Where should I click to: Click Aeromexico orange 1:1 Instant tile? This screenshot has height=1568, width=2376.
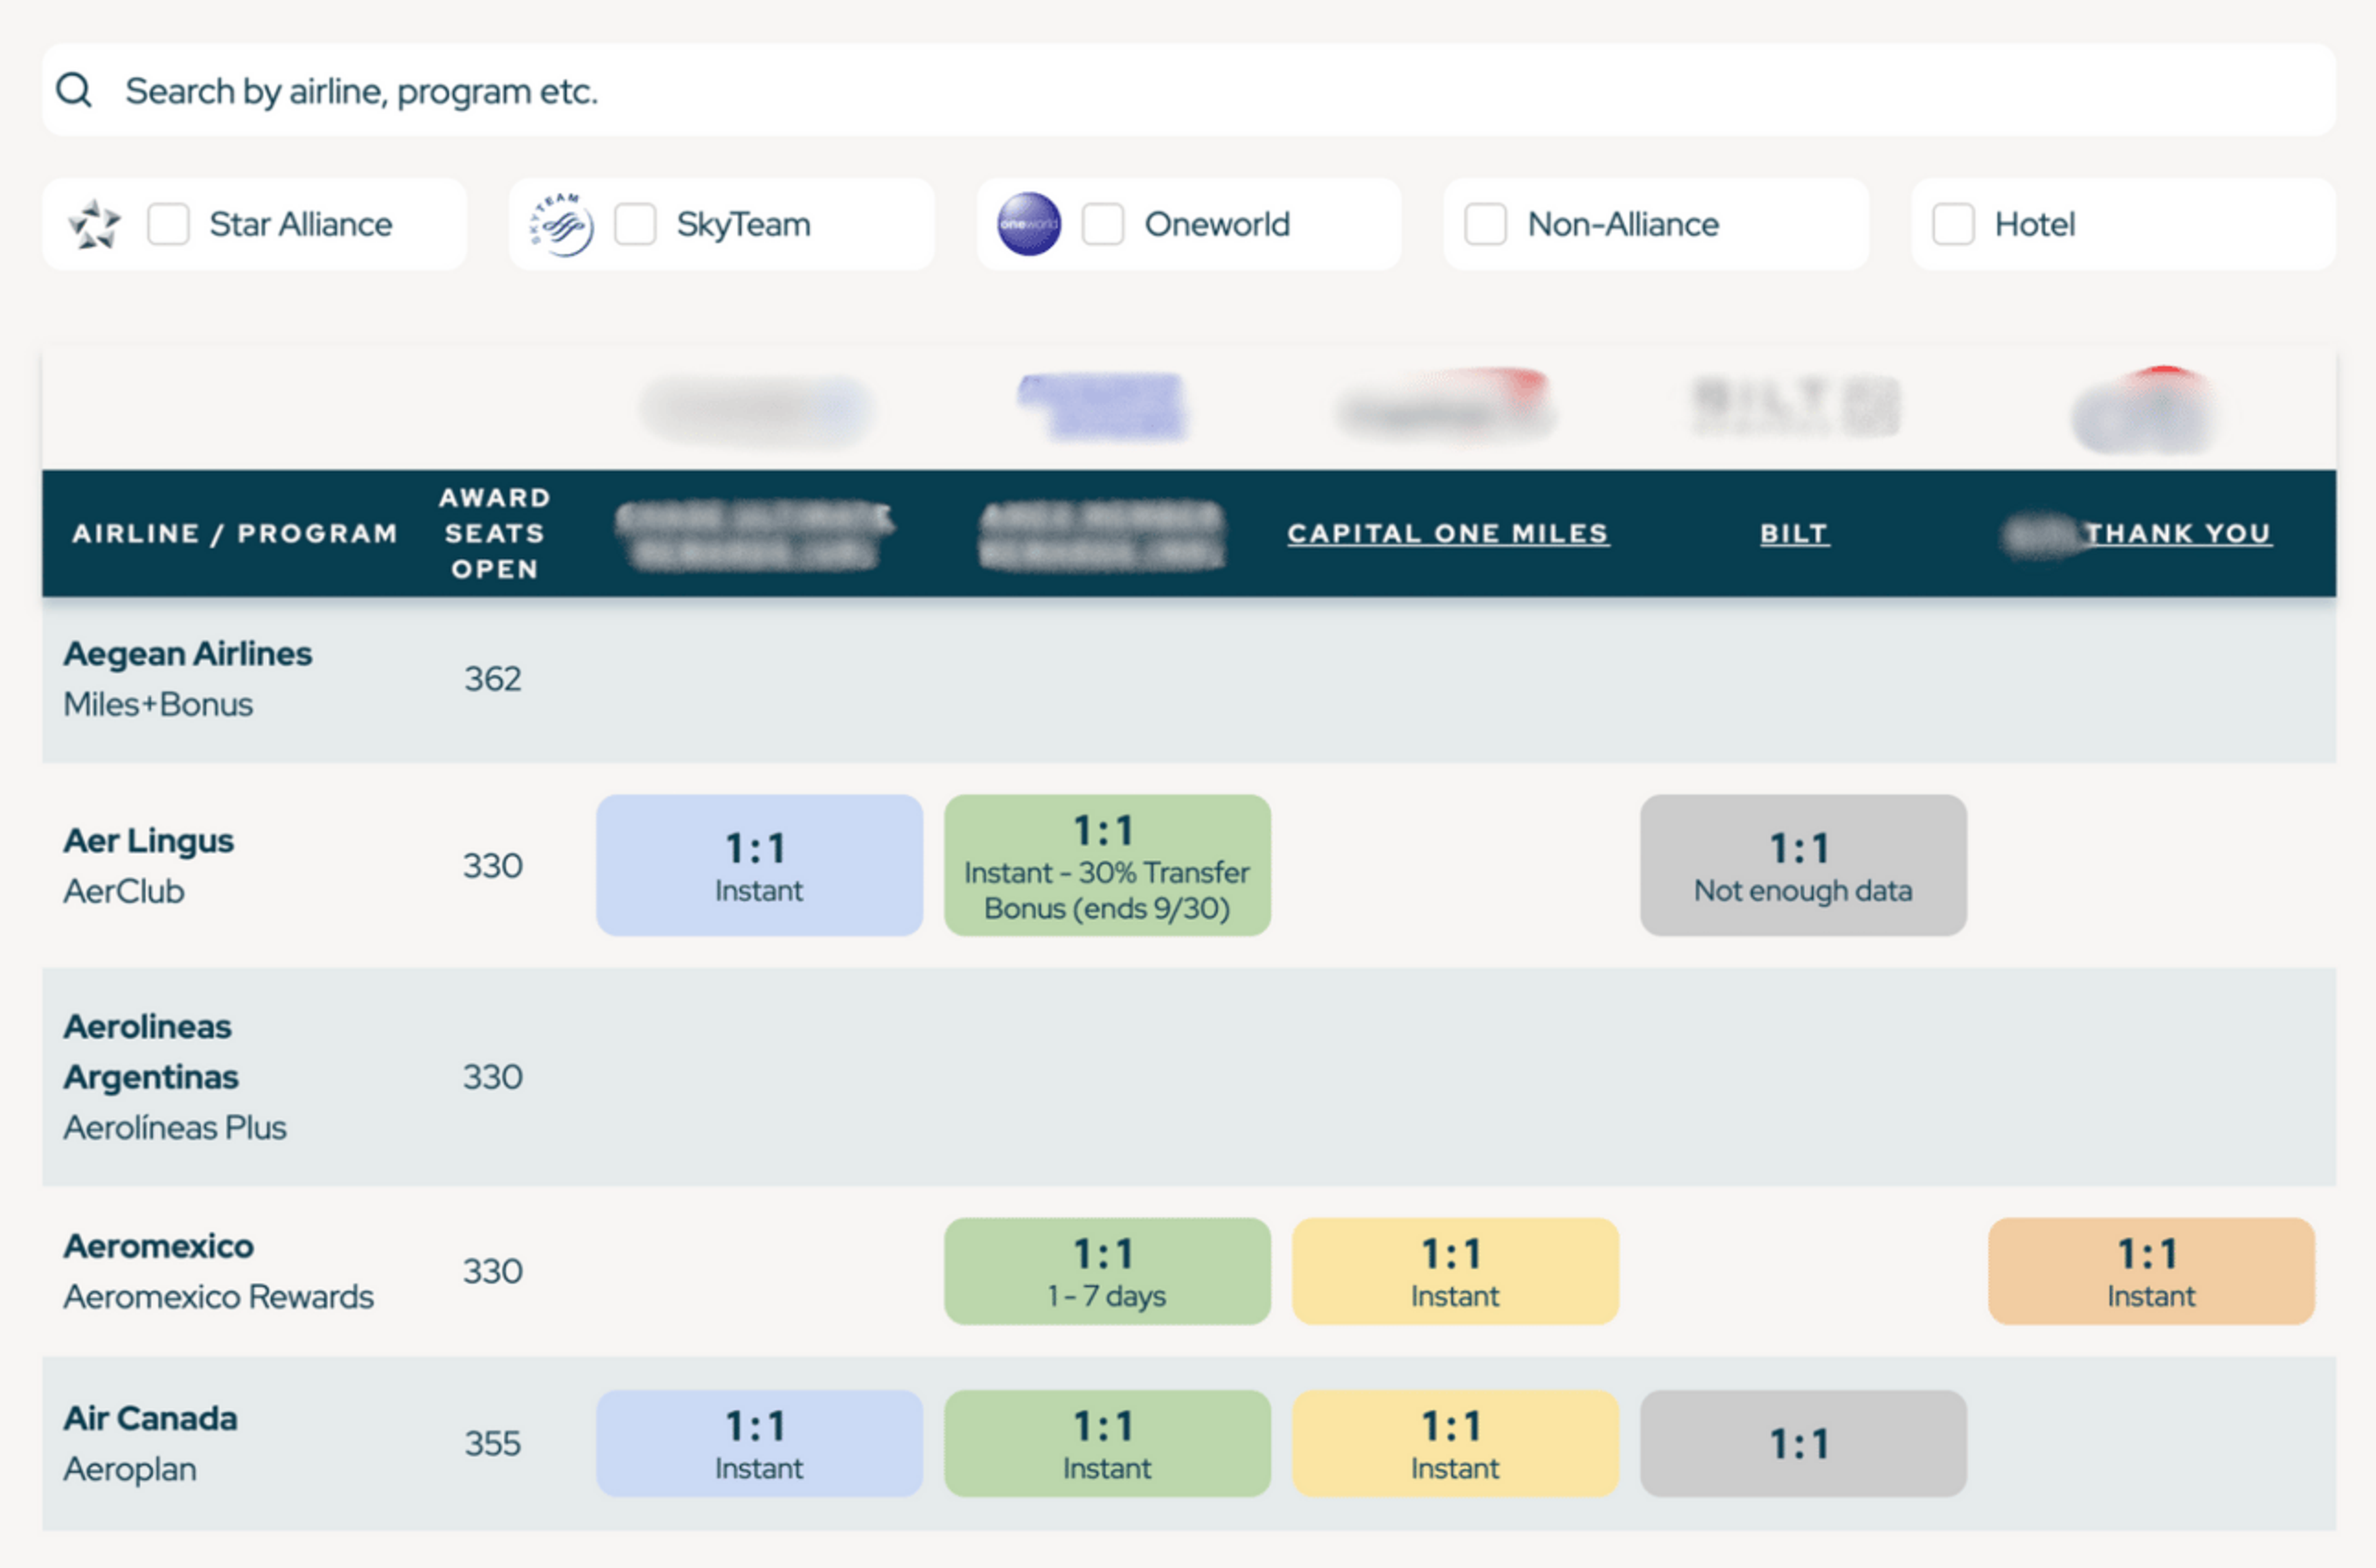tap(2151, 1271)
